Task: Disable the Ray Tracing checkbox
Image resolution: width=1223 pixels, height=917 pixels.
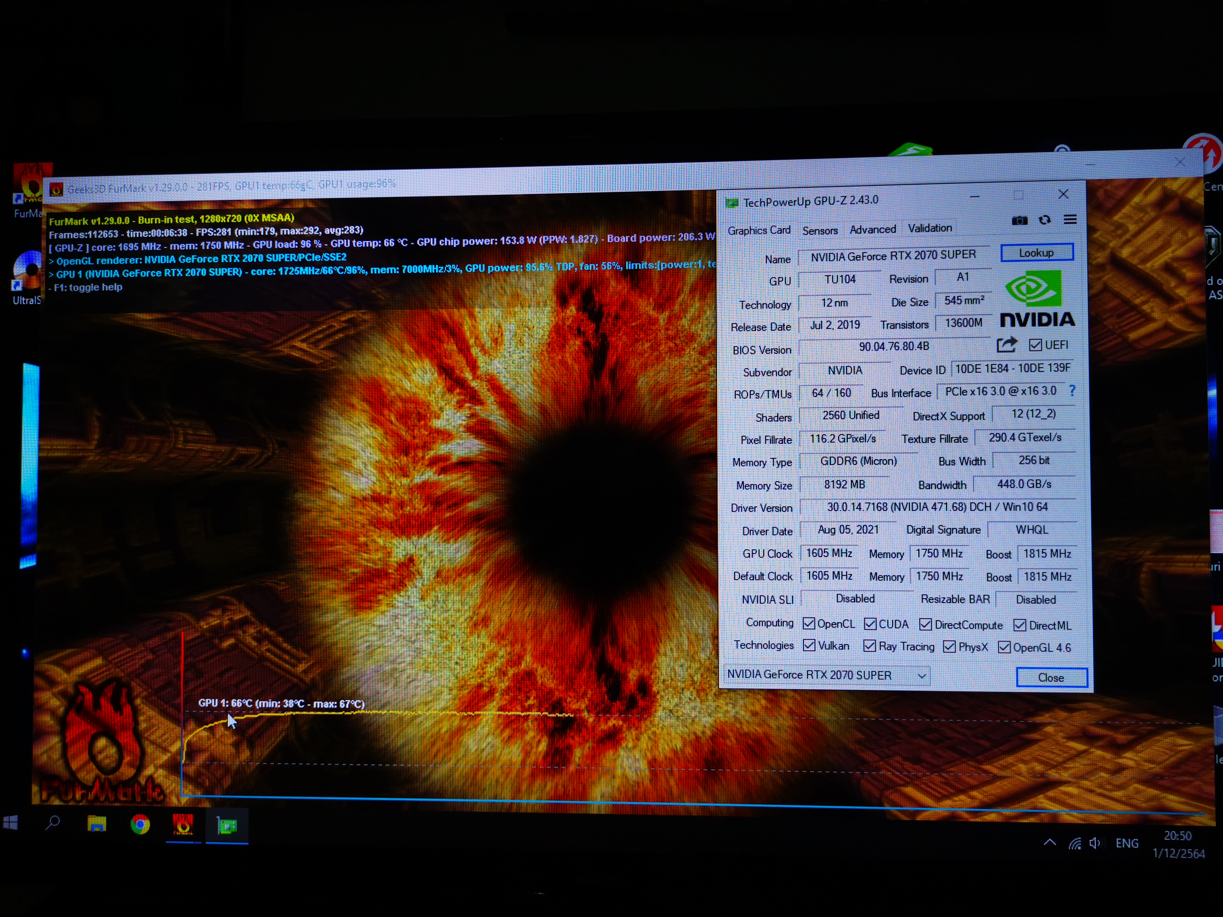Action: [869, 646]
